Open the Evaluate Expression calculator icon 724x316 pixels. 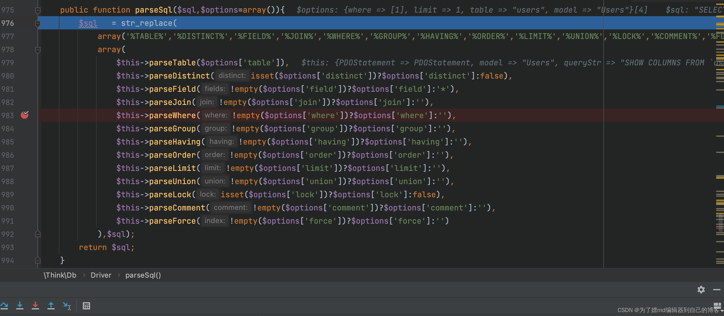[86, 306]
